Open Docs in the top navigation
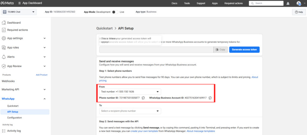307x135 pixels. coord(174,3)
